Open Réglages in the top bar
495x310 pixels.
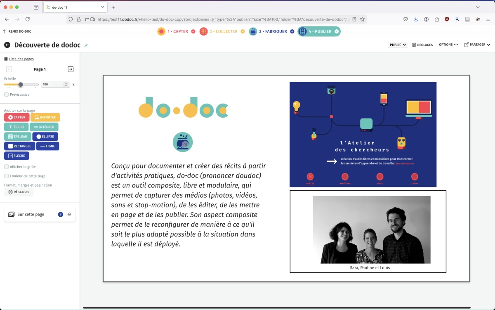[x=422, y=45]
